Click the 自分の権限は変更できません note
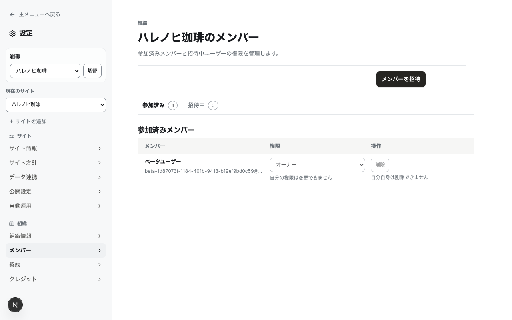Viewport: 512px width, 320px height. (301, 178)
